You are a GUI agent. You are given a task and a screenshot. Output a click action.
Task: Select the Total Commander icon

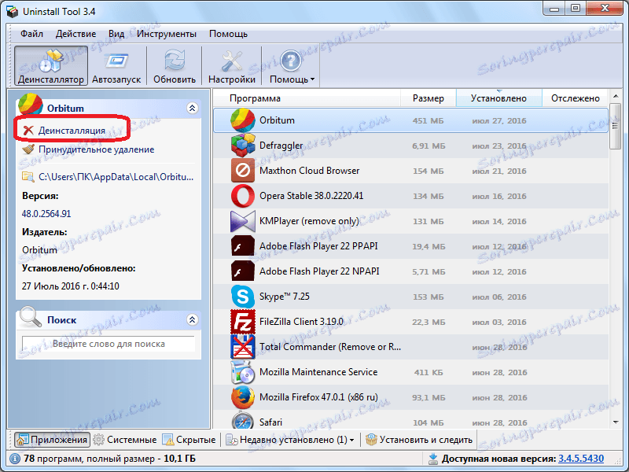[x=242, y=347]
